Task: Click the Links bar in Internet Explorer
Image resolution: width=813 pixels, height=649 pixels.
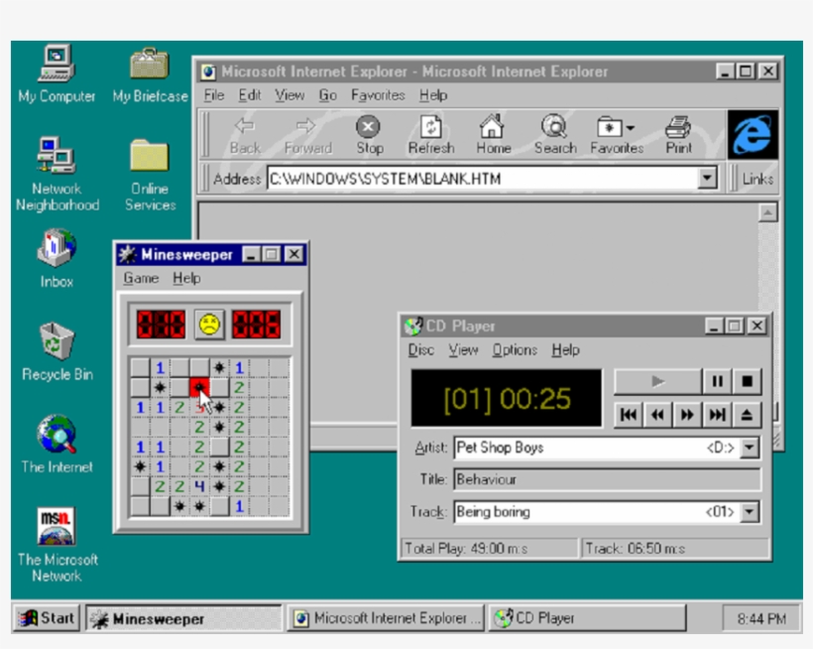Action: (x=757, y=179)
